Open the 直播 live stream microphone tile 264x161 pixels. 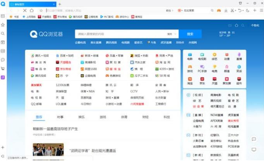(239, 57)
